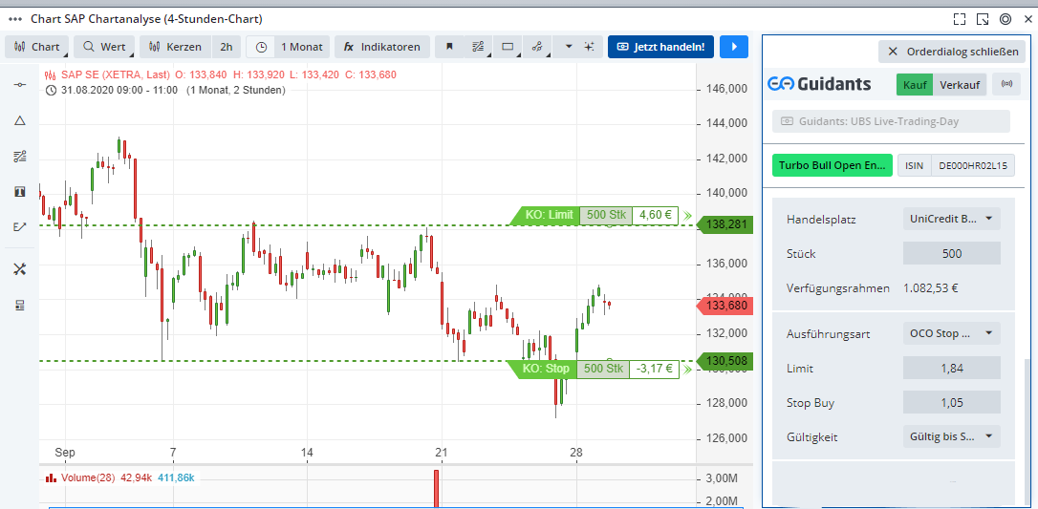1038x509 pixels.
Task: Select the triangle shape drawing tool
Action: pyautogui.click(x=20, y=120)
